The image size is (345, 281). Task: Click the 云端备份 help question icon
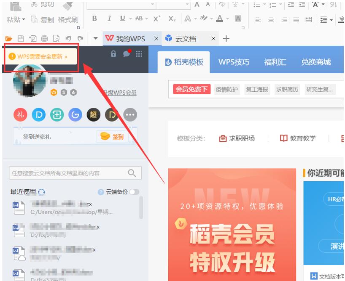tap(101, 192)
